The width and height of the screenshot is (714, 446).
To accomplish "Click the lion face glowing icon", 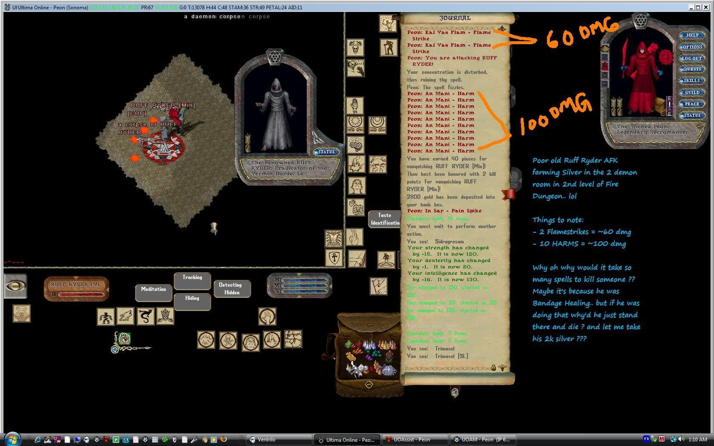I will coord(334,239).
